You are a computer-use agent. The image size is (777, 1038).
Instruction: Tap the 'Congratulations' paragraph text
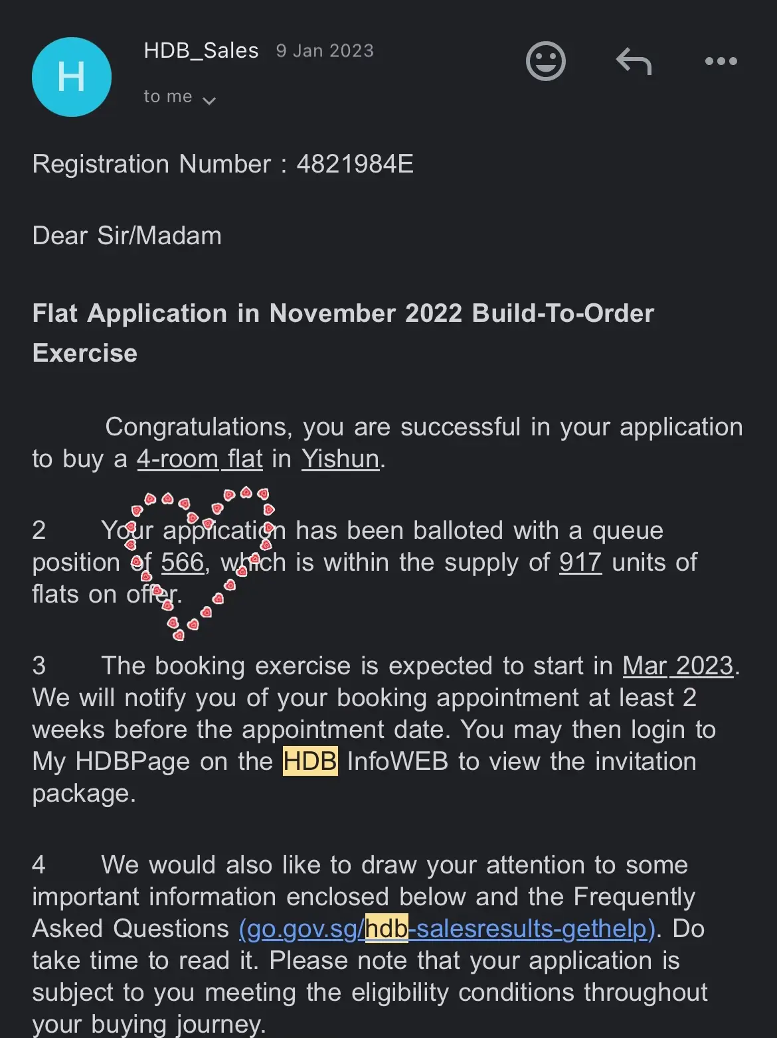click(424, 427)
